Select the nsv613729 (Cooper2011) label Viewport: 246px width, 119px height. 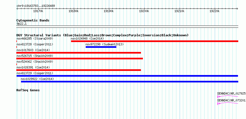35,73
